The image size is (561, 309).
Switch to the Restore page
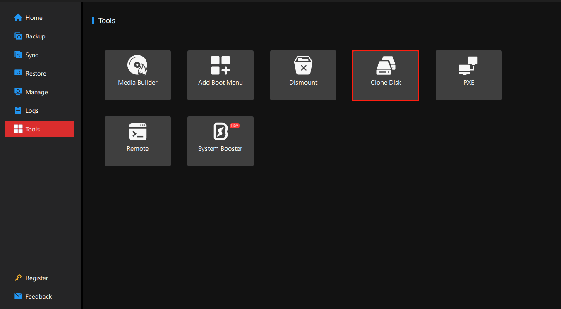coord(36,74)
